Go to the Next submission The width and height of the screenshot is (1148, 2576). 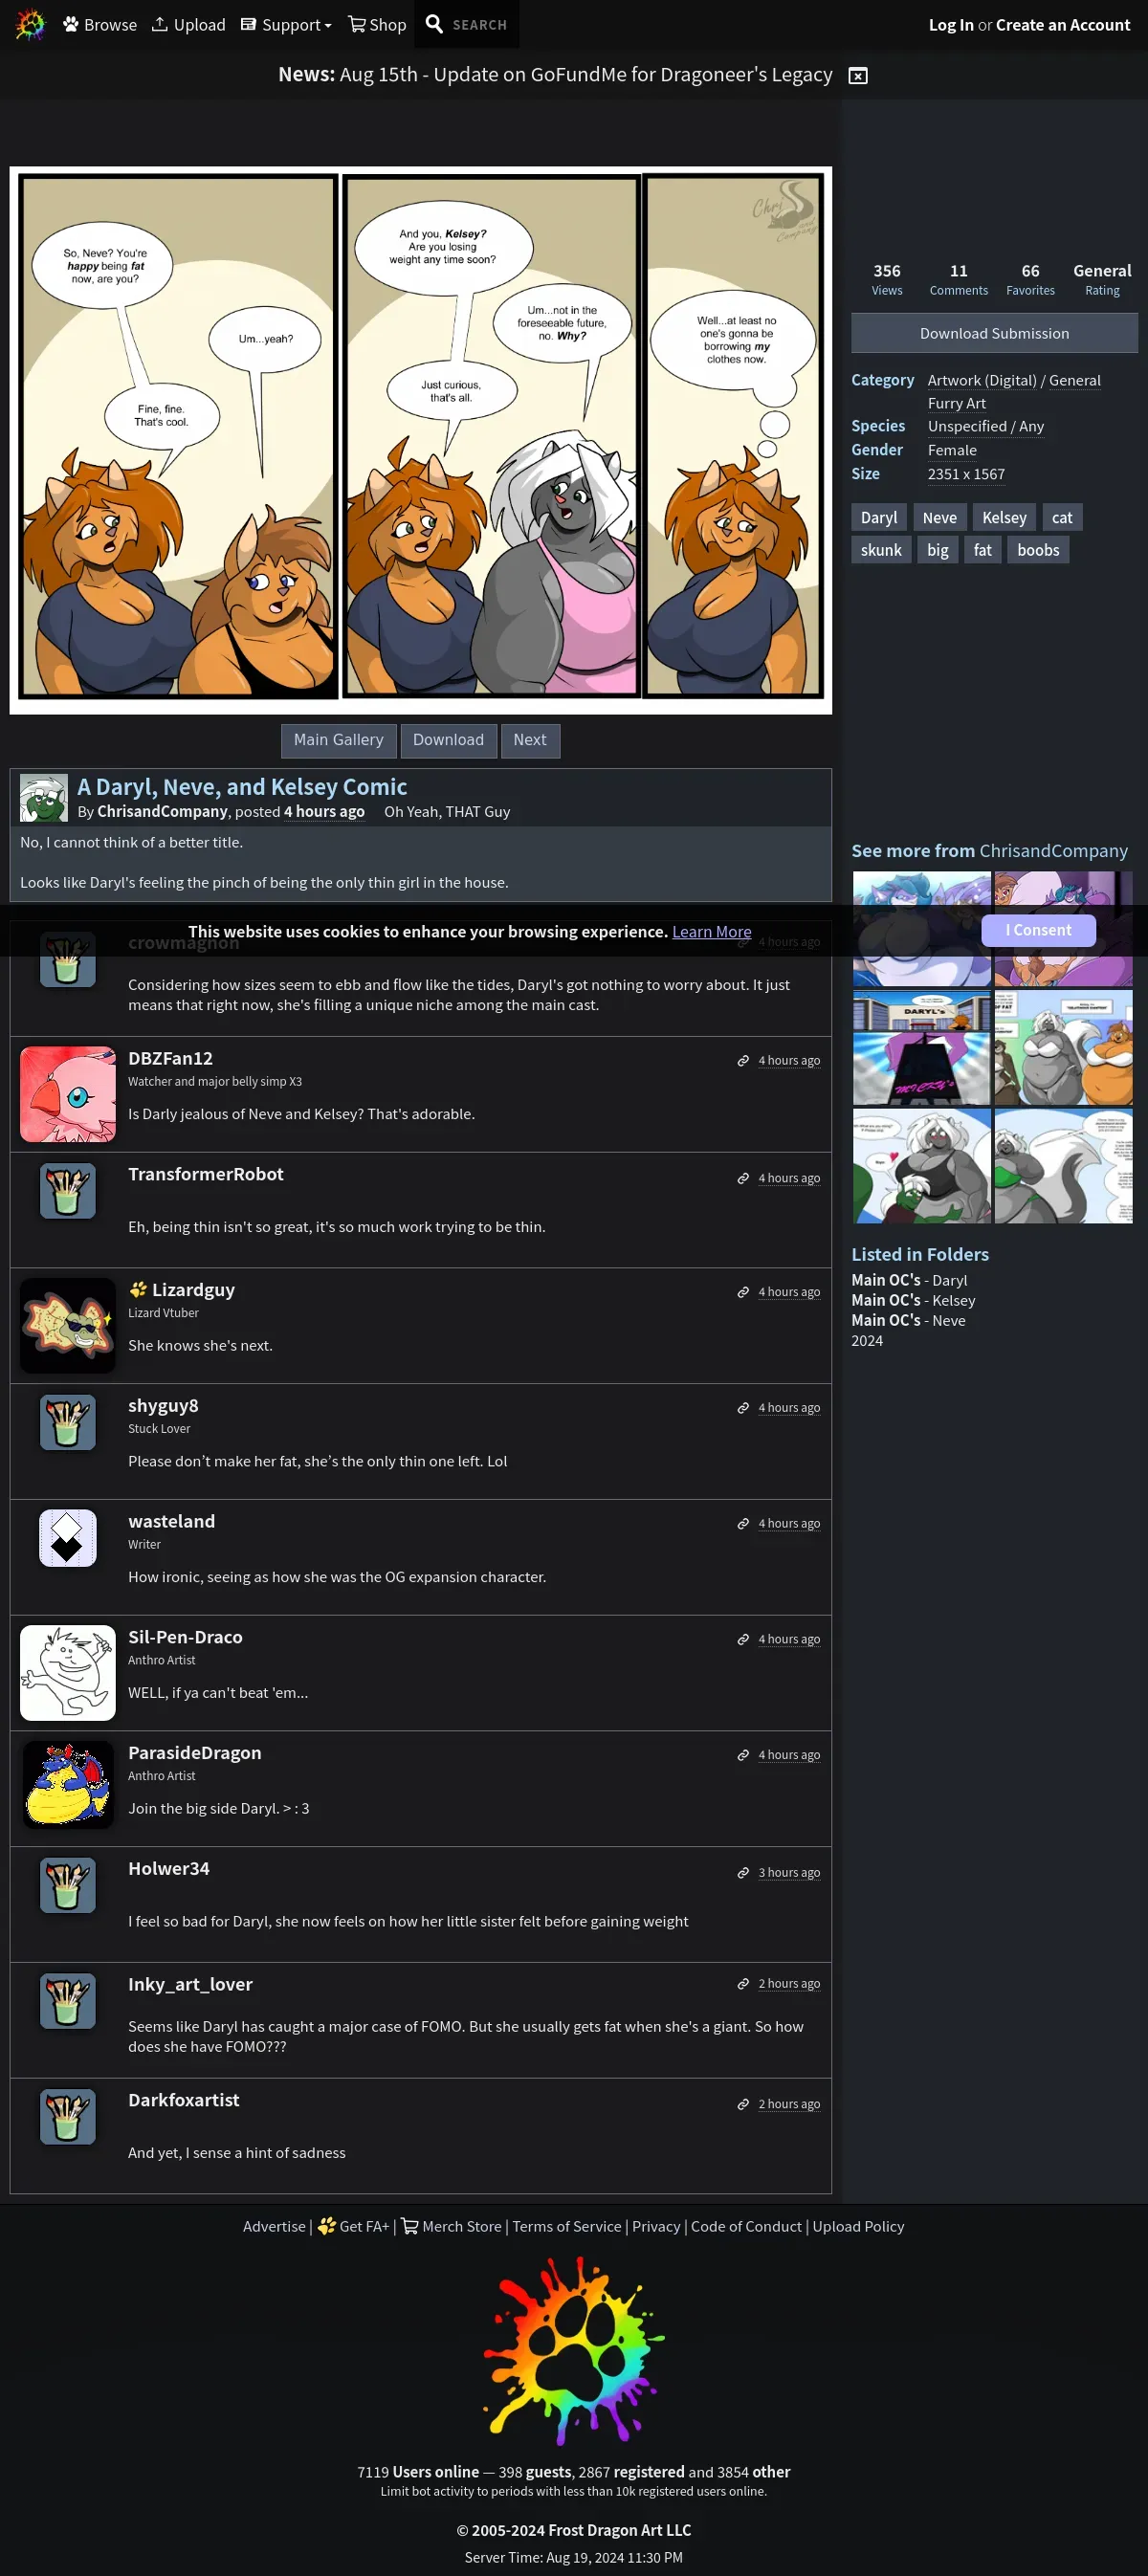click(x=529, y=740)
